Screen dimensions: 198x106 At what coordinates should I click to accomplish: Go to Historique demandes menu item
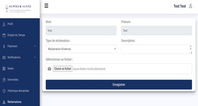(x=18, y=91)
